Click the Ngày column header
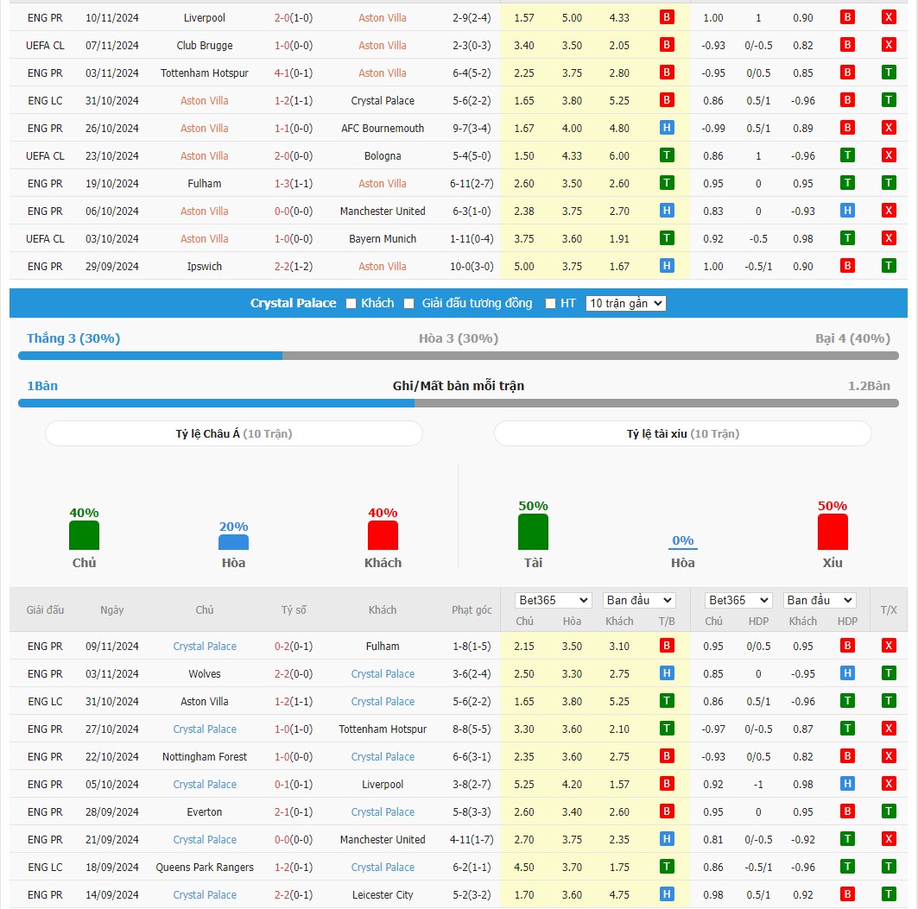918x909 pixels. point(111,610)
